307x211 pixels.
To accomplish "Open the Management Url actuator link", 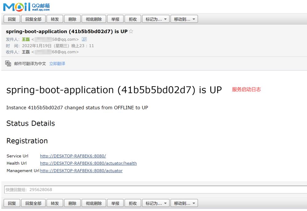I will pos(81,171).
